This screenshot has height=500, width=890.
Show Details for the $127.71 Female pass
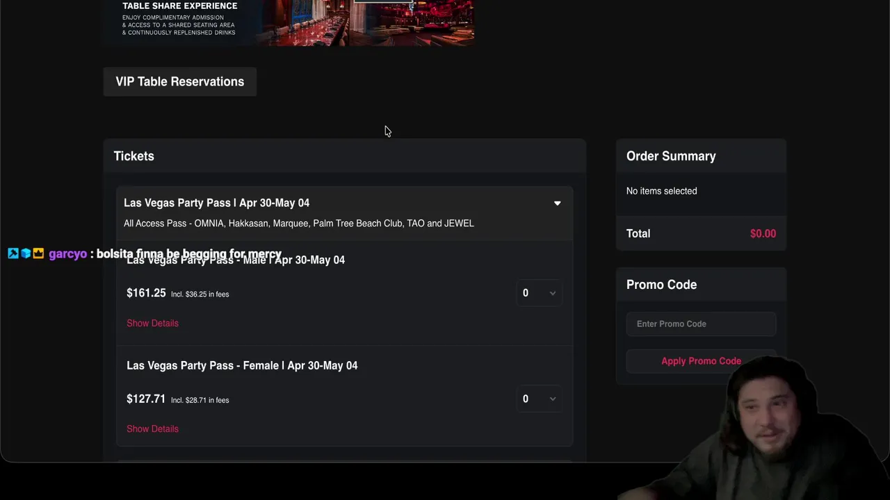(x=152, y=428)
